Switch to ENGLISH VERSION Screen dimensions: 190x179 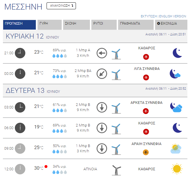tap(173, 16)
